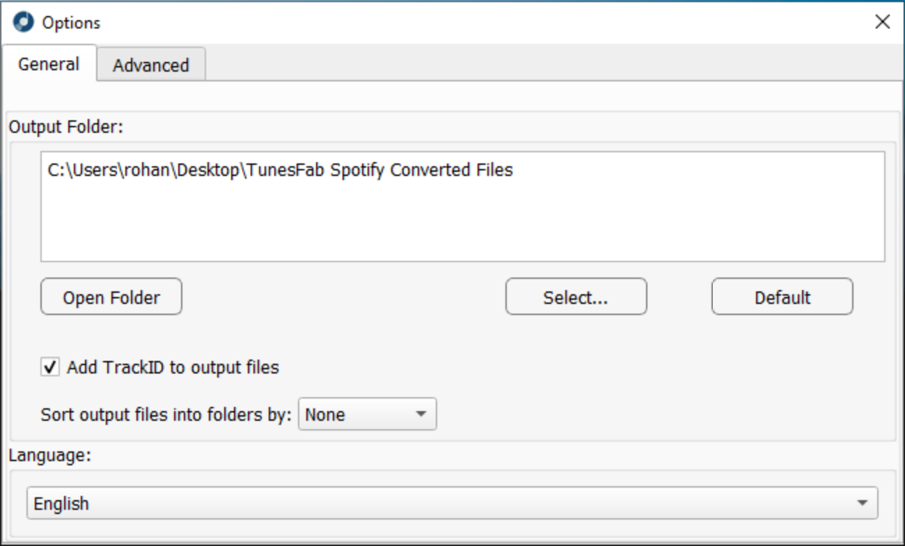Open the Advanced tab

150,65
